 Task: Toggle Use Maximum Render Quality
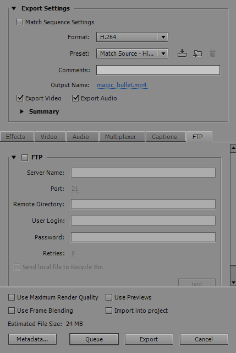click(11, 297)
